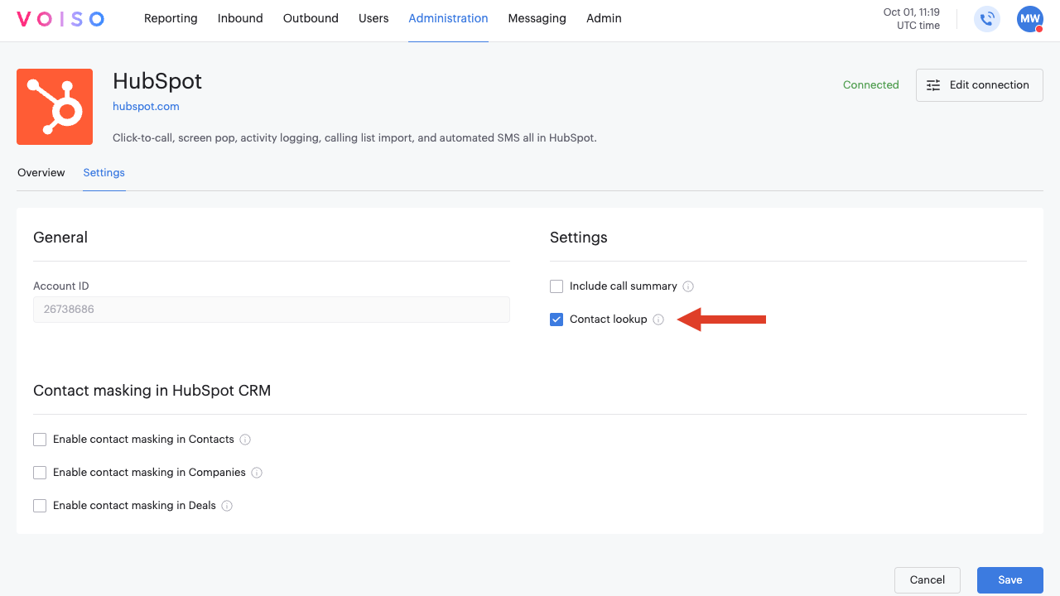Click the HubSpot logo tile
Screen dimensions: 1060x596
pos(55,107)
